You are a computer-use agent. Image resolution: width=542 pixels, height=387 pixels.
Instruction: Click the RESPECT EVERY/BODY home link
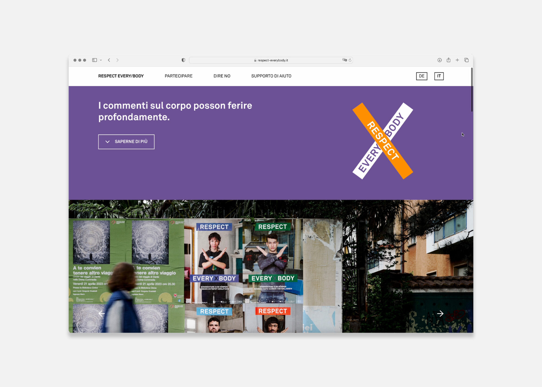click(x=121, y=76)
